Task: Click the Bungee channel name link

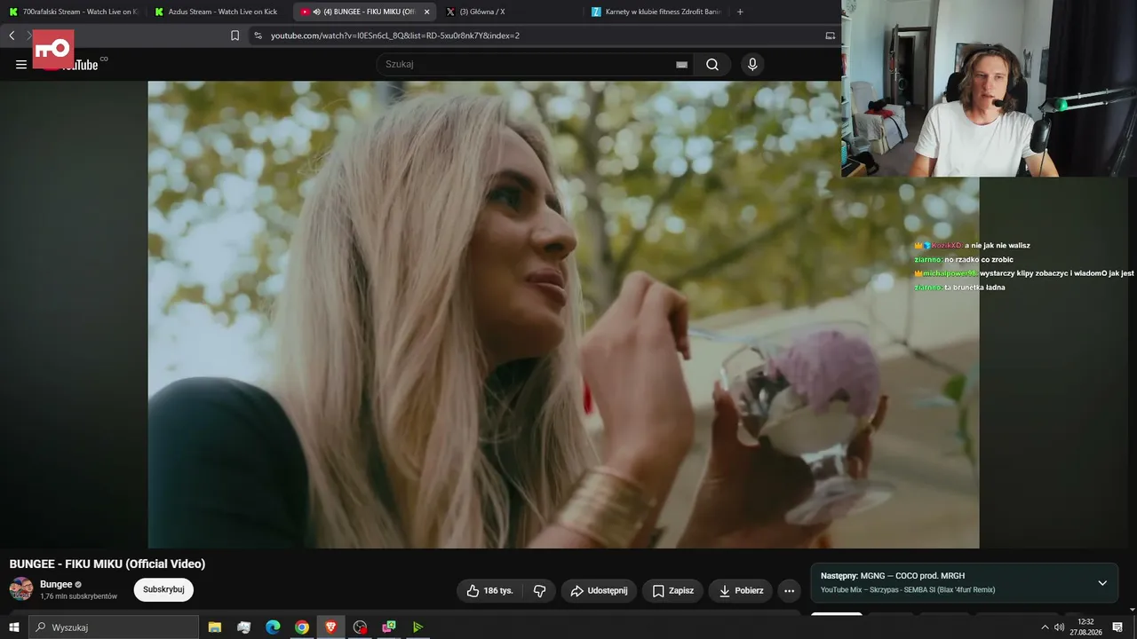Action: [56, 585]
